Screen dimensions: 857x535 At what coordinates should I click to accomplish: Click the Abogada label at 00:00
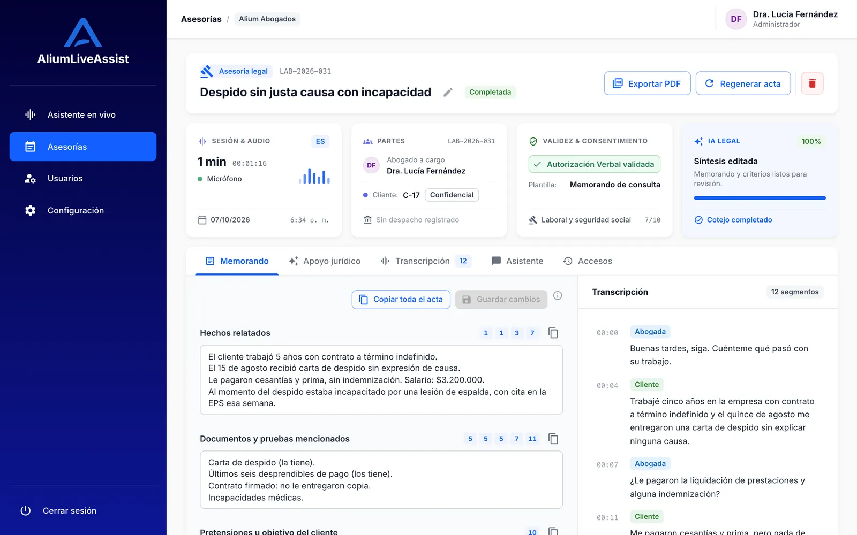pos(650,332)
